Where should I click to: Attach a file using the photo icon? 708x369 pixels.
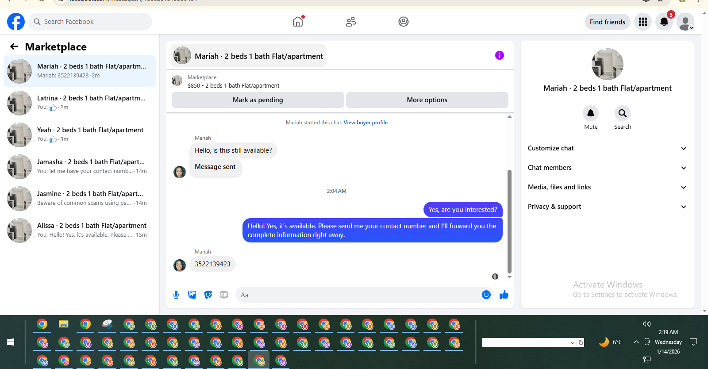[192, 295]
